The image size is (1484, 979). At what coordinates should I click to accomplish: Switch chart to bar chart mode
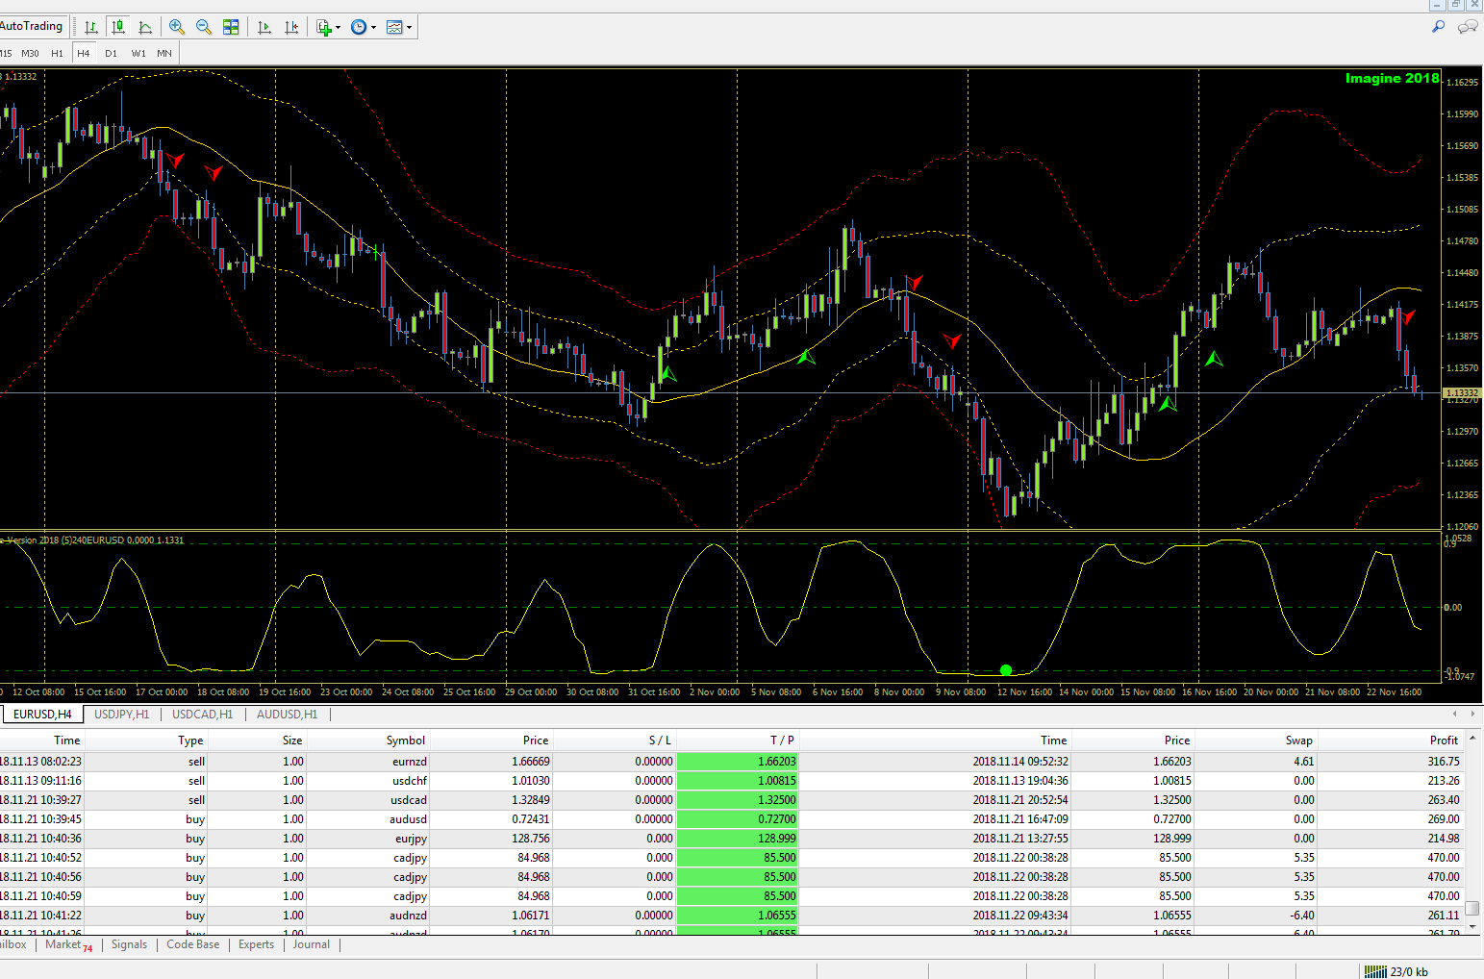[x=91, y=27]
